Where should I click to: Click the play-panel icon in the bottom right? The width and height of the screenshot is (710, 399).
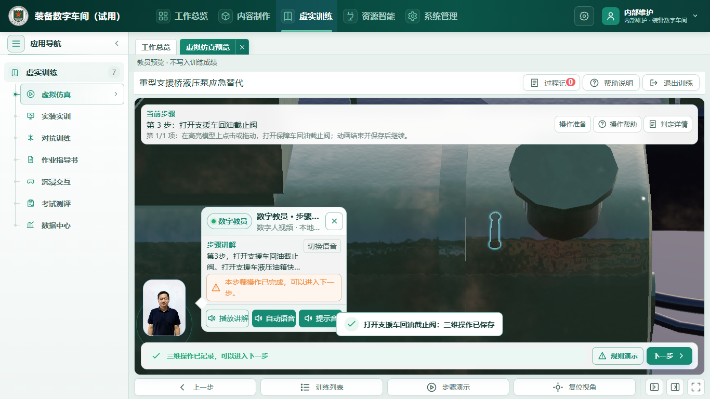click(x=654, y=387)
